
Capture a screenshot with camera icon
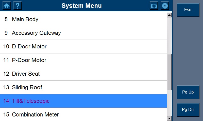(x=154, y=6)
